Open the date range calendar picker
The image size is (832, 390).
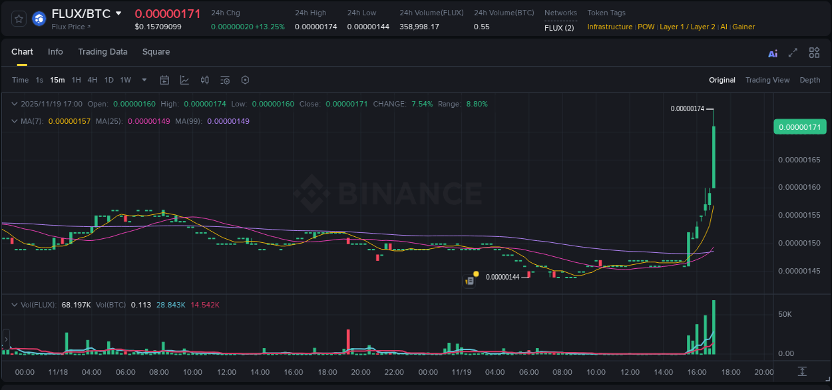[164, 80]
